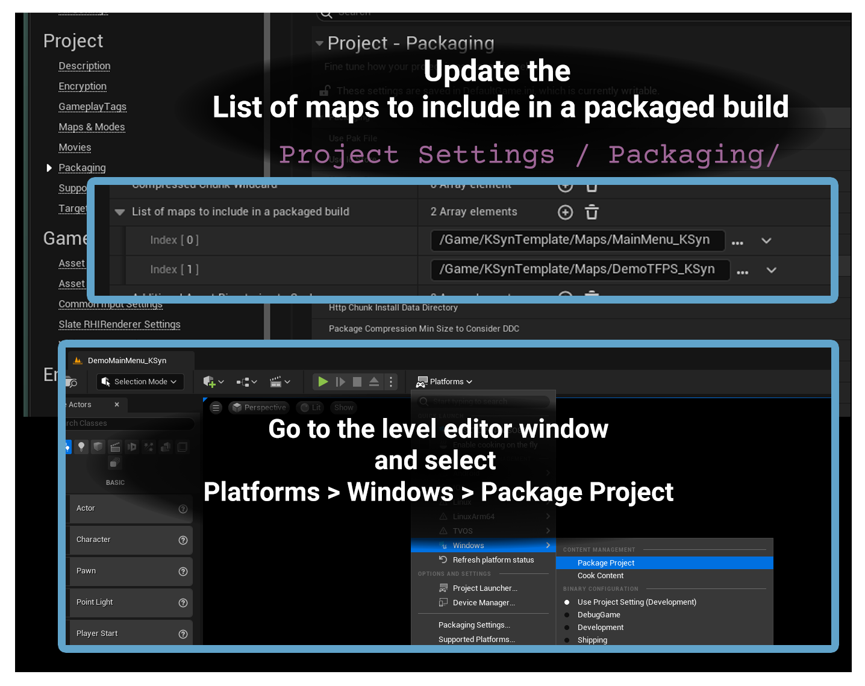Open Packaging Settings menu entry

pyautogui.click(x=483, y=625)
